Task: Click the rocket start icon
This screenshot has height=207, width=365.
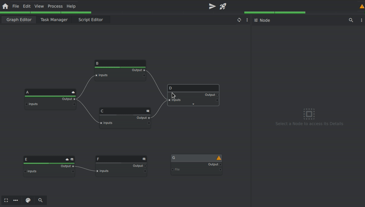Action: (x=223, y=6)
